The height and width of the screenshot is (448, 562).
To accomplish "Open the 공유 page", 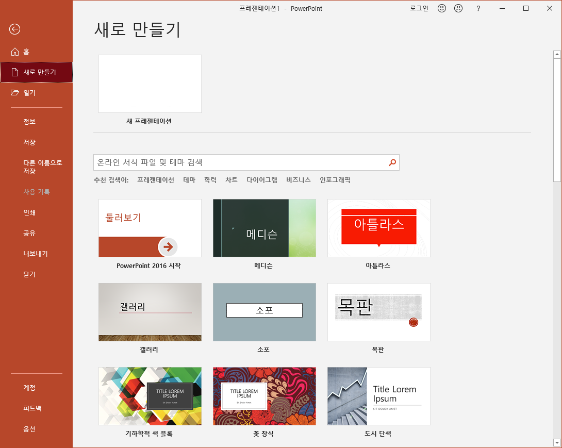I will coord(29,234).
